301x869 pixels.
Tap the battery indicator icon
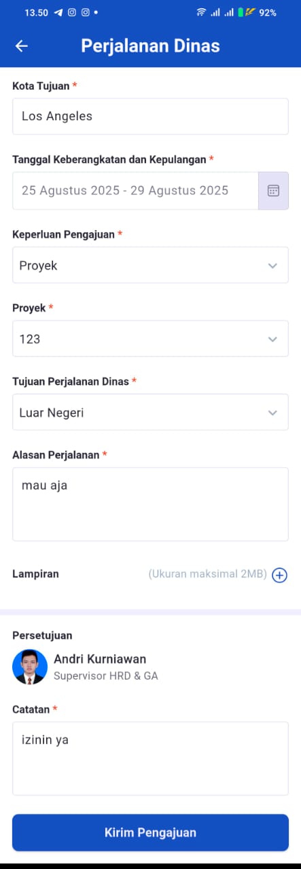(241, 12)
